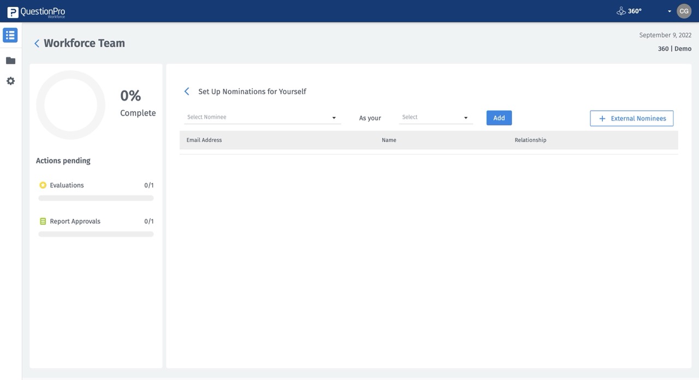This screenshot has width=699, height=380.
Task: Click the yellow Evaluations star icon
Action: pos(43,185)
